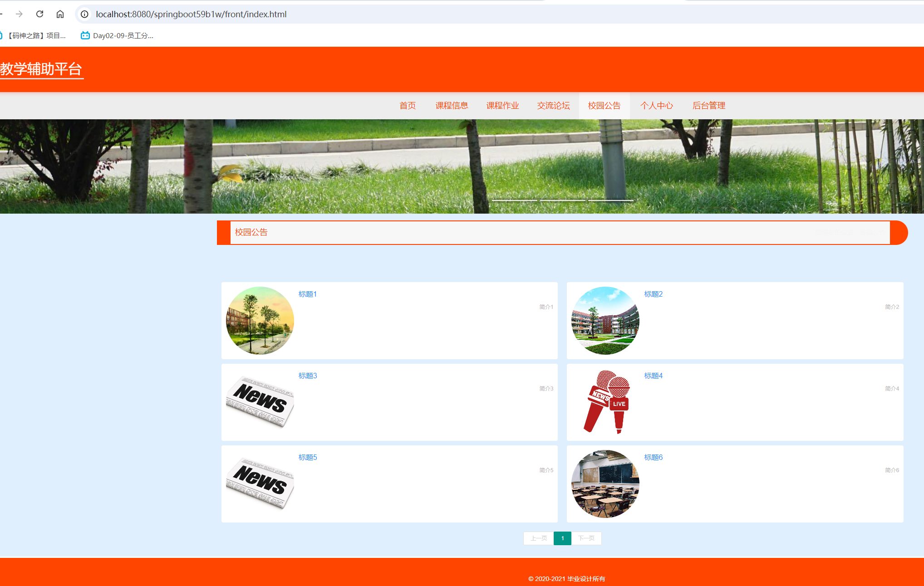Click the campus thumbnail of 标题2

[605, 321]
